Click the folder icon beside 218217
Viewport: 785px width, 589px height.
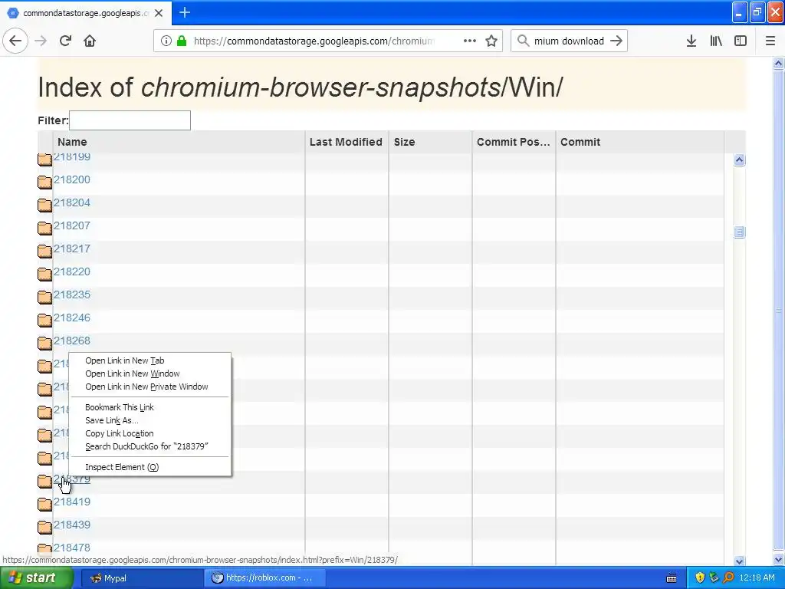(44, 251)
